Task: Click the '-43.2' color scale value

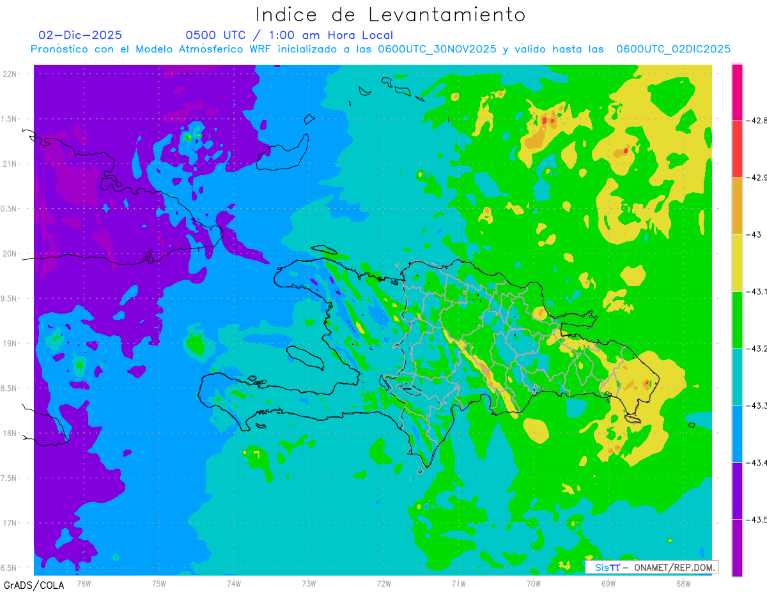Action: (755, 348)
